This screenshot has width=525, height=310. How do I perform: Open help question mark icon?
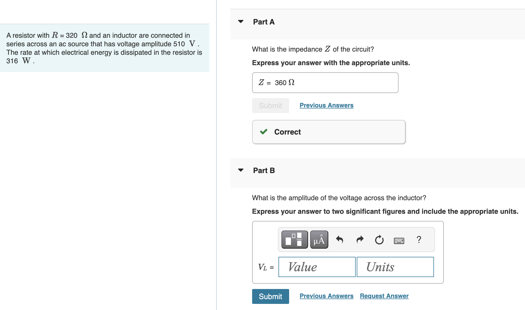click(x=419, y=240)
